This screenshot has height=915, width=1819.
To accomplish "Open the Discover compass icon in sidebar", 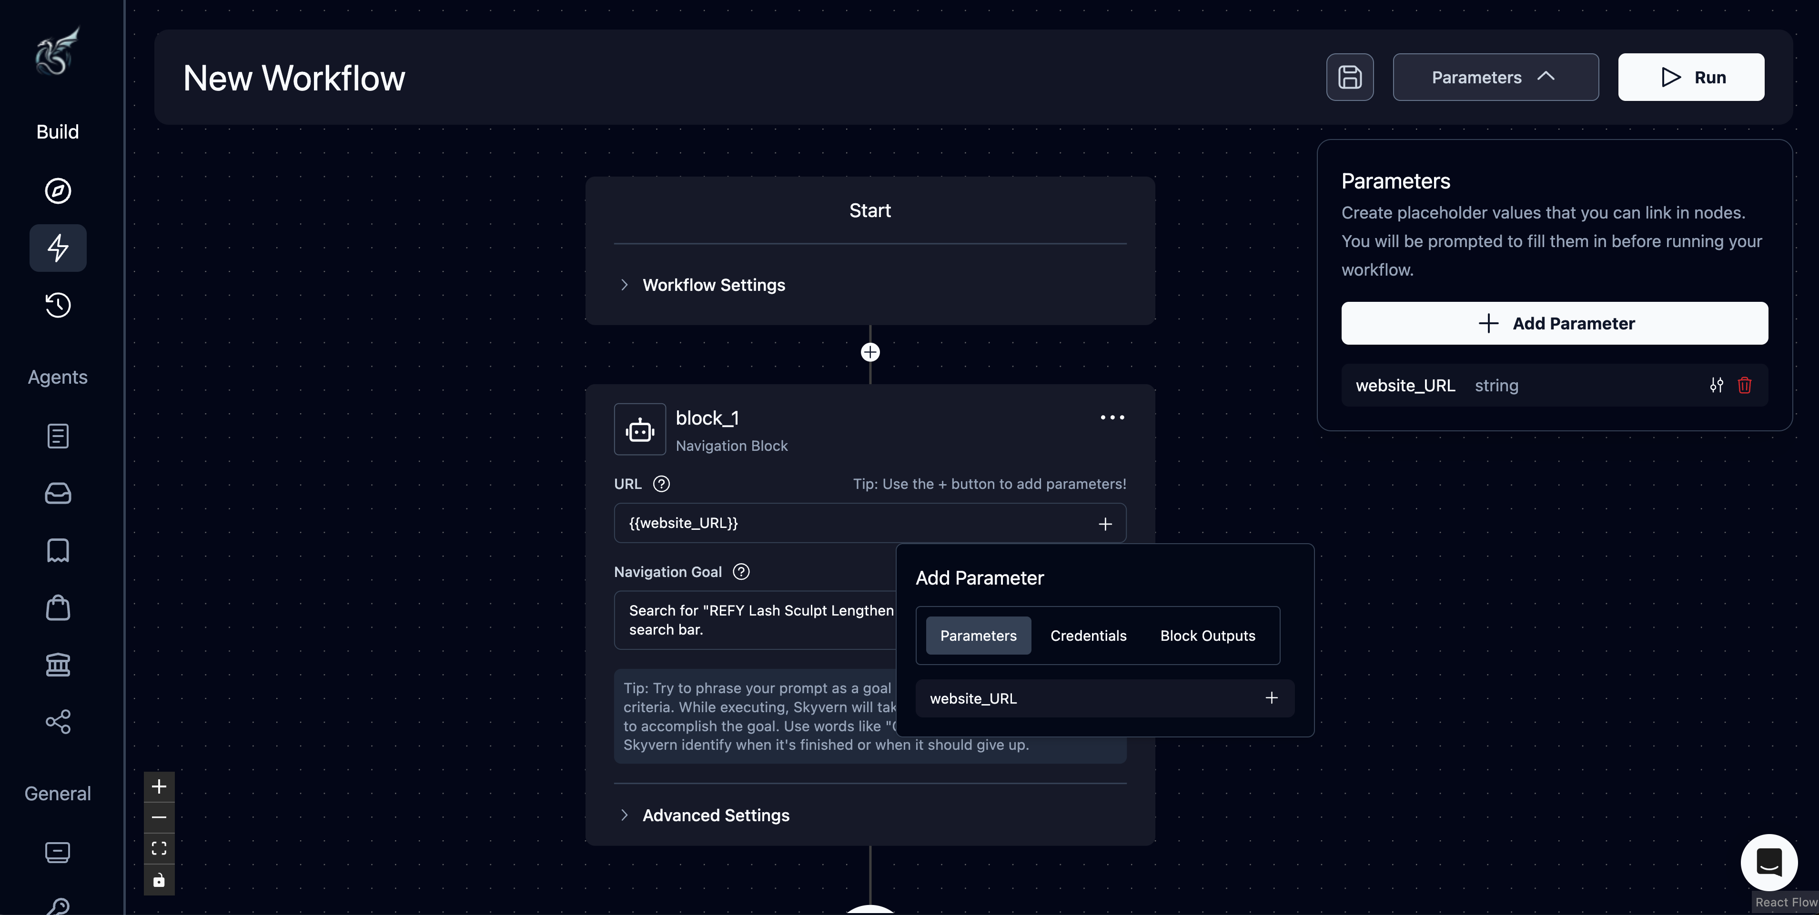I will [x=58, y=190].
